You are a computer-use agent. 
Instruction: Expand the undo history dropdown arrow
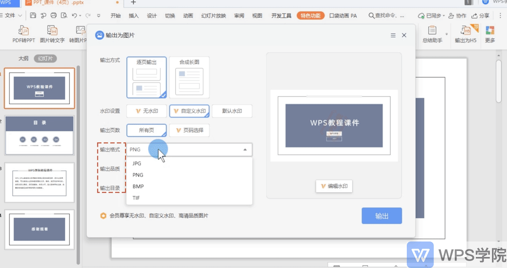80,15
